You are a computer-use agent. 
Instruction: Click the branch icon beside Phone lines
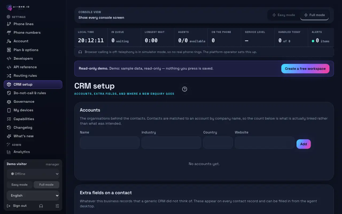9,24
